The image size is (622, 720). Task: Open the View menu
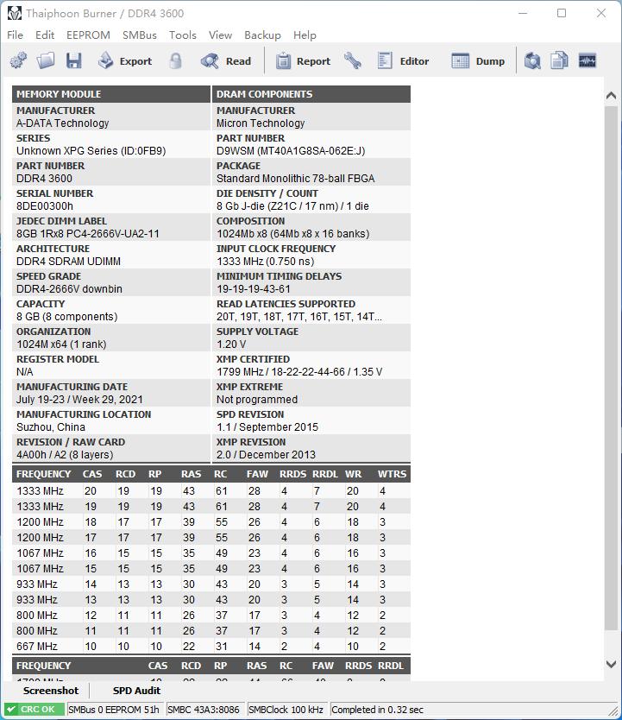[x=220, y=35]
